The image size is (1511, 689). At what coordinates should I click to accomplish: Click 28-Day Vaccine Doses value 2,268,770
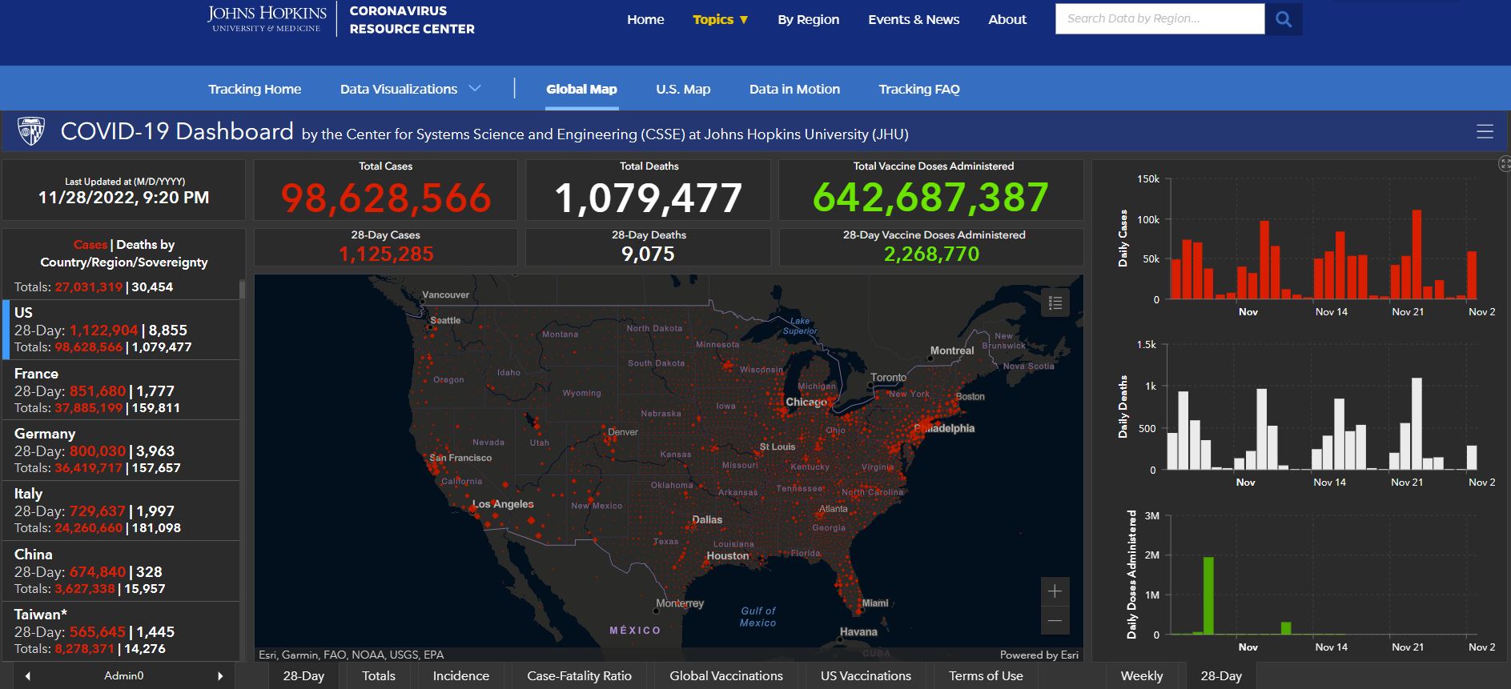(x=931, y=254)
